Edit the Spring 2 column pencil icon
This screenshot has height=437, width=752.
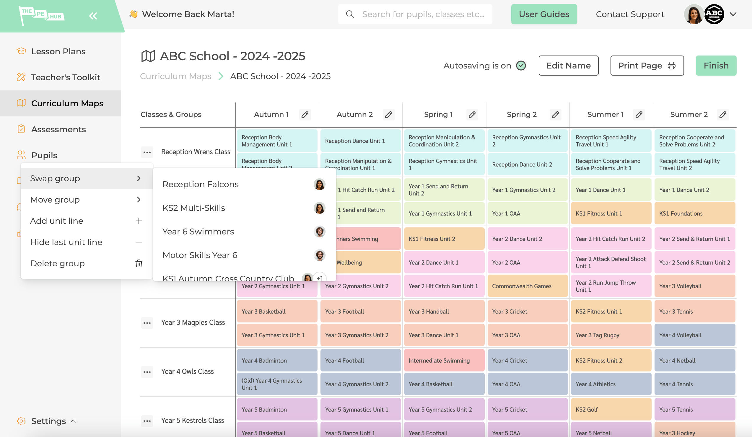(x=555, y=115)
